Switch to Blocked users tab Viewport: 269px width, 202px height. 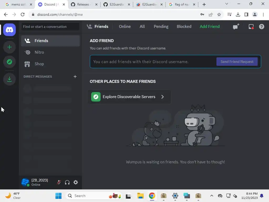(x=184, y=27)
